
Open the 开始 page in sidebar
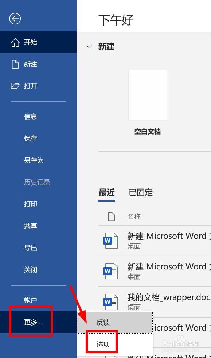[x=38, y=42]
